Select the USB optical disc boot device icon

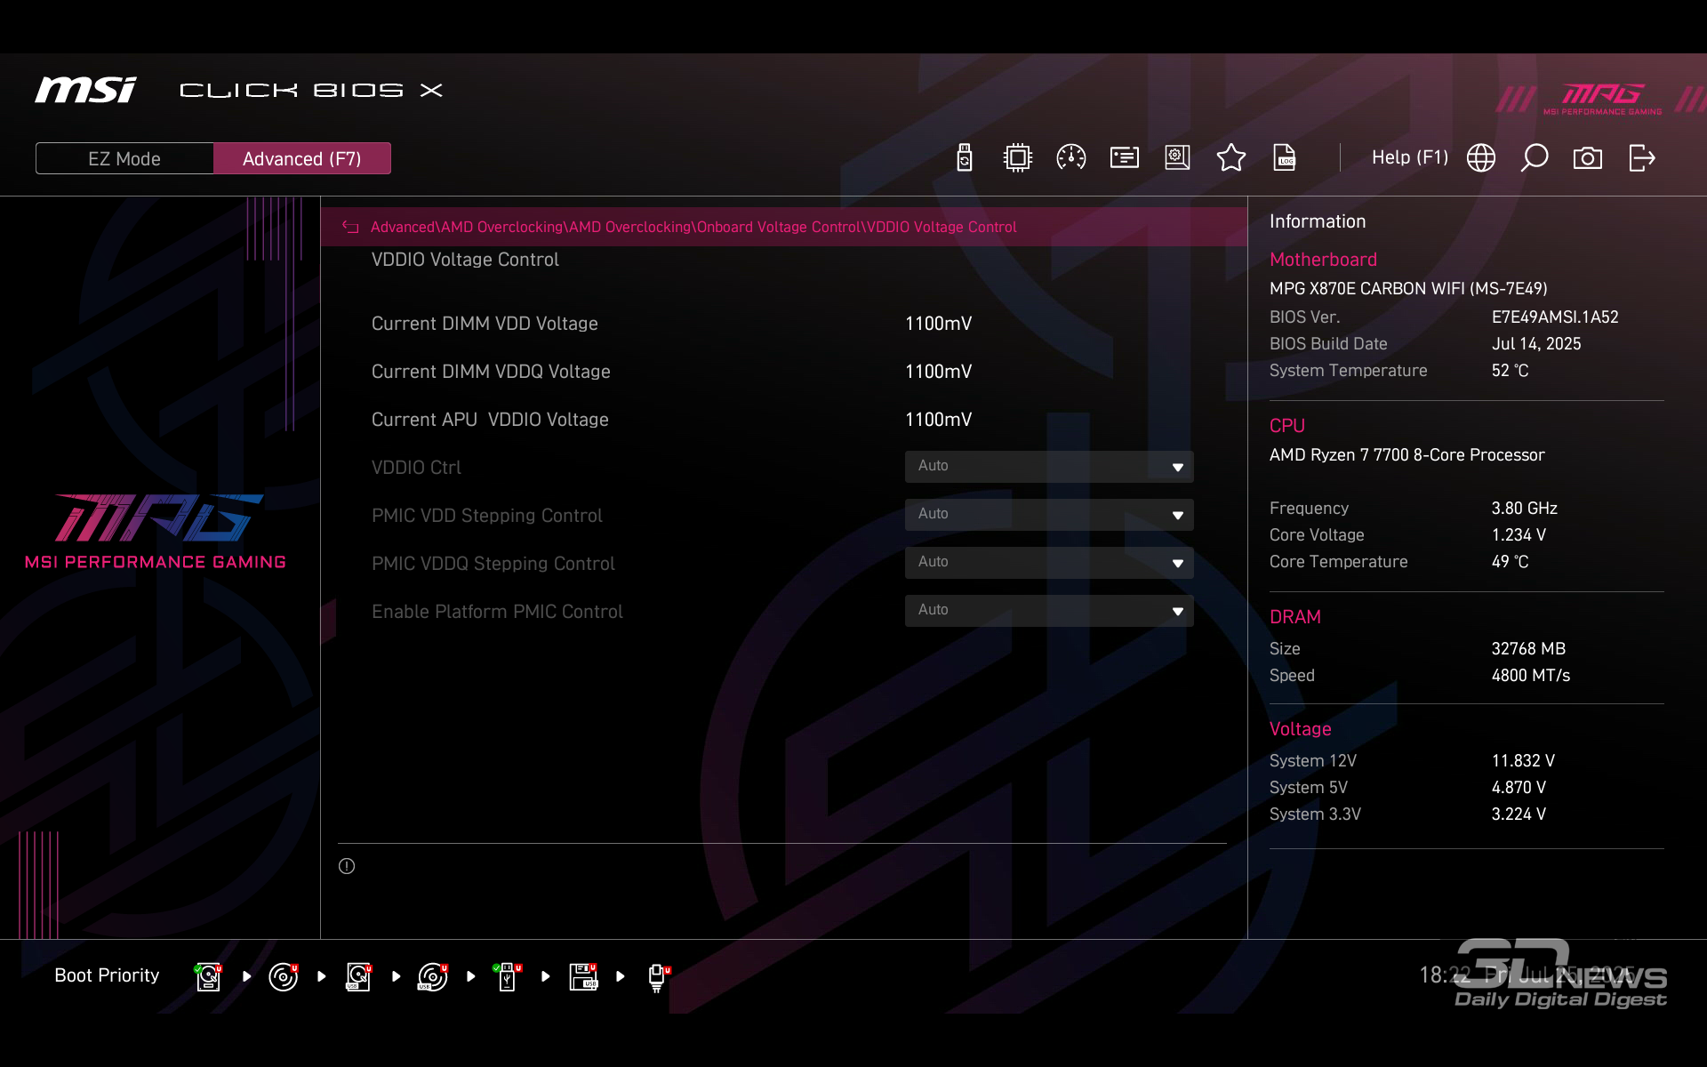[433, 976]
